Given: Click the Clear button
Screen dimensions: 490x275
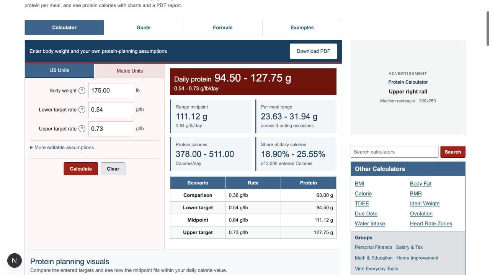Looking at the screenshot, I should (113, 169).
